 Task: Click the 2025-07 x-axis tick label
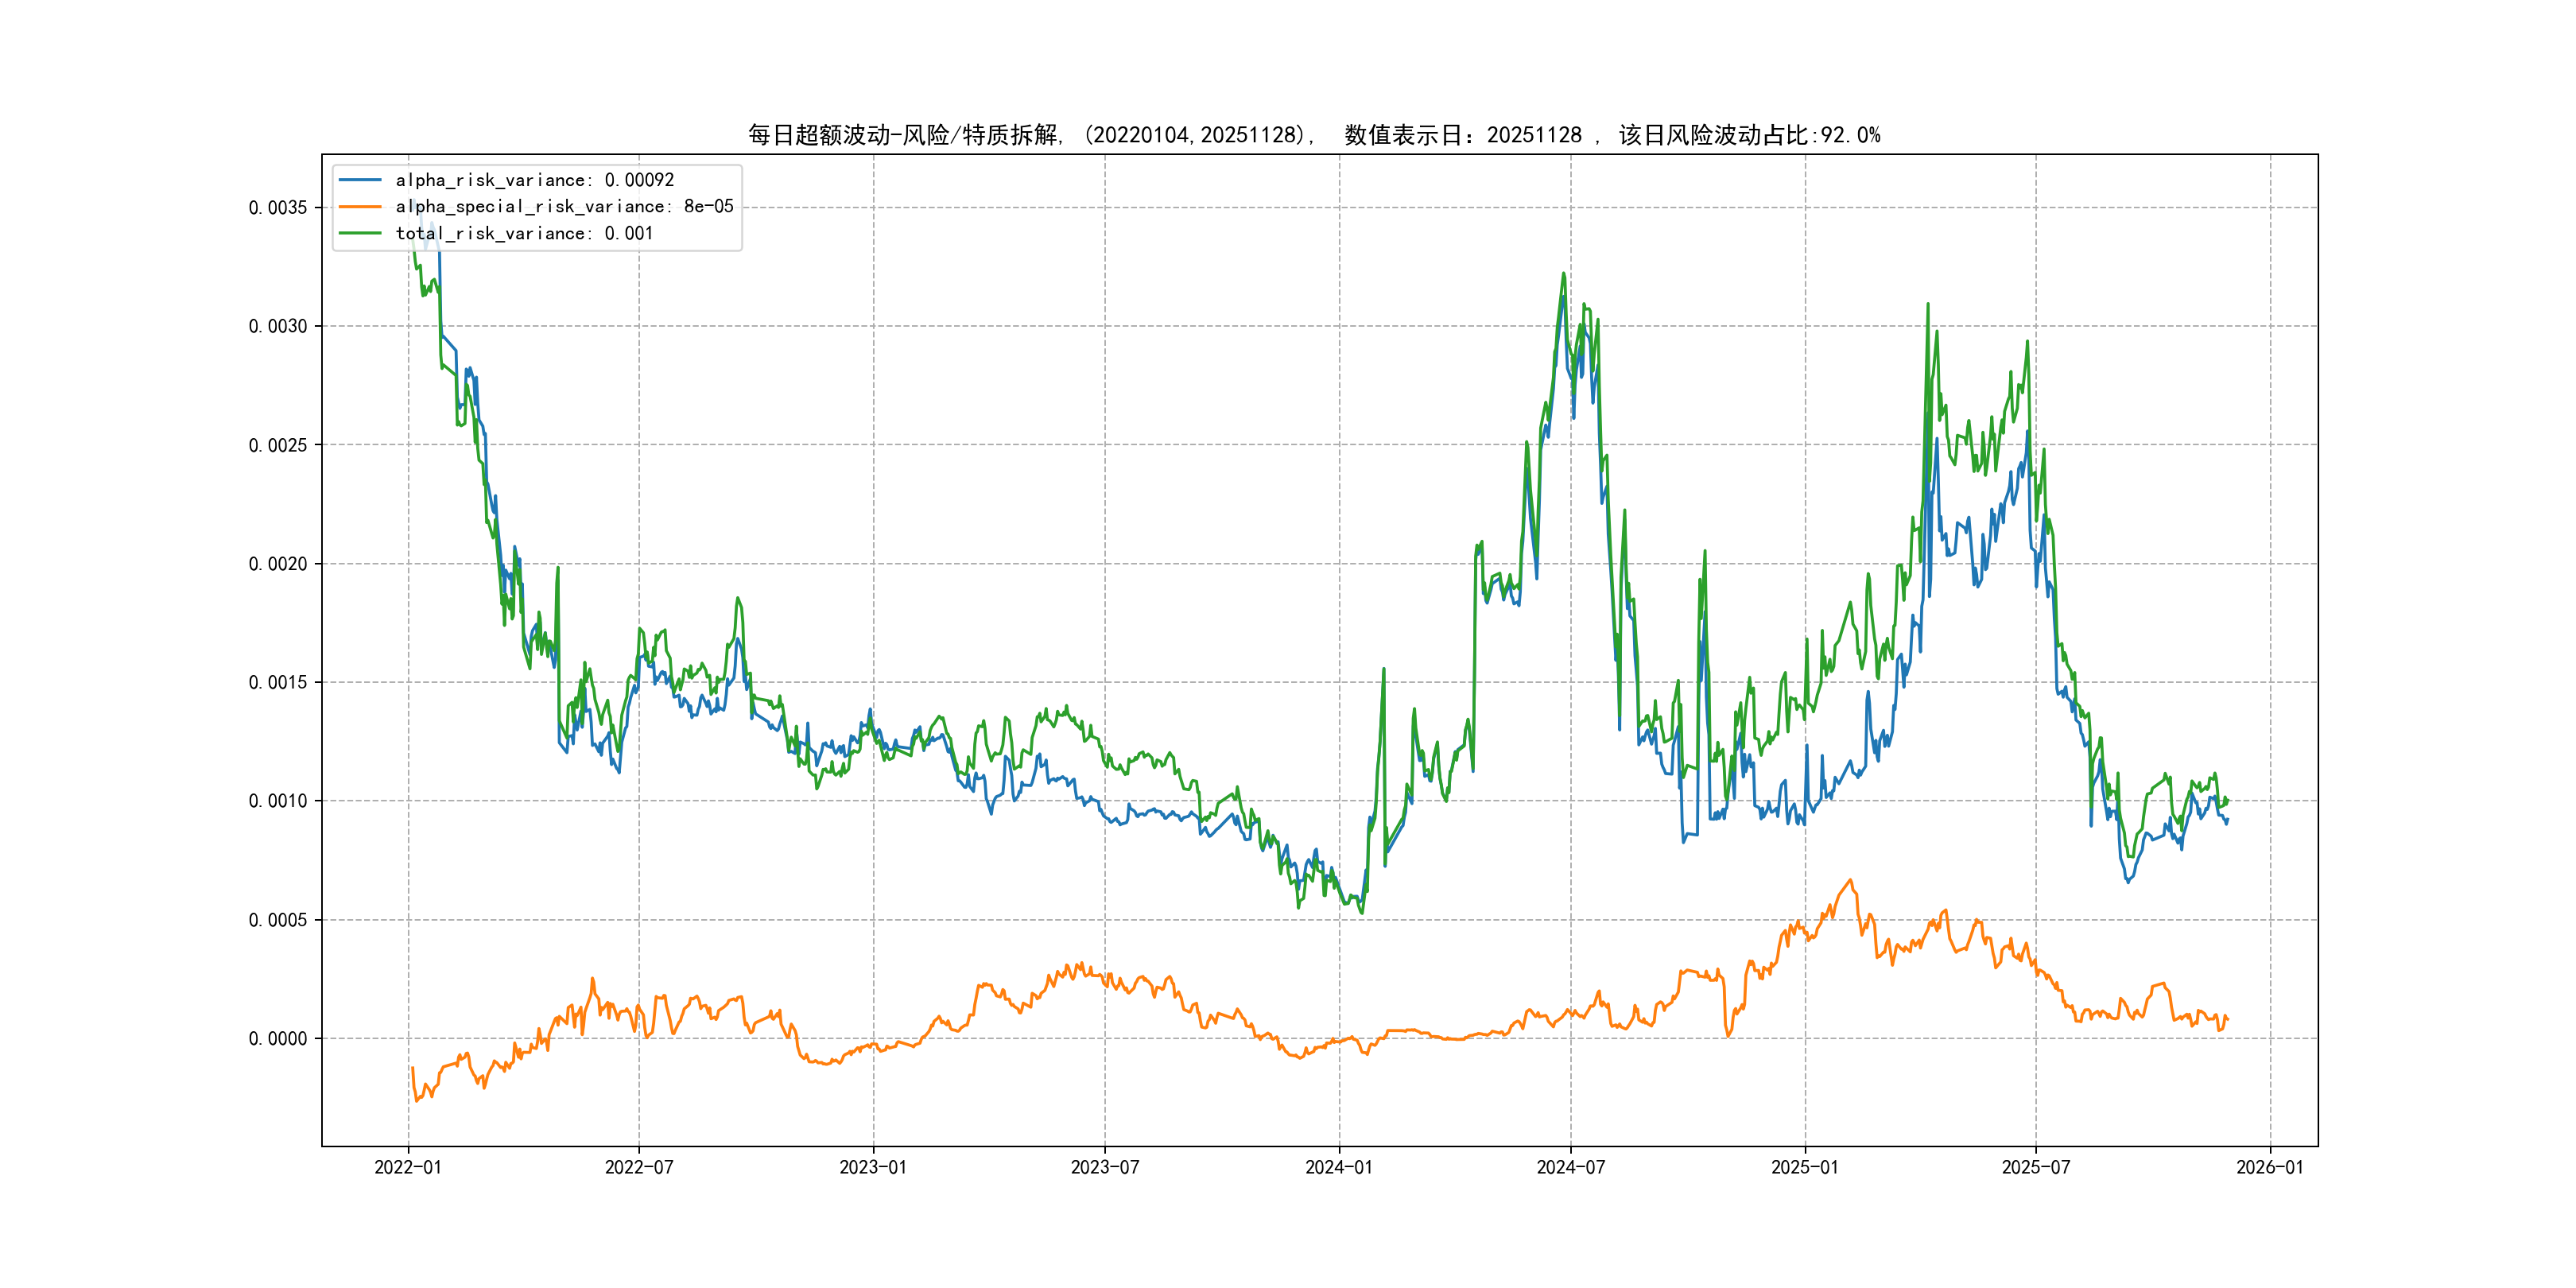tap(2036, 1167)
